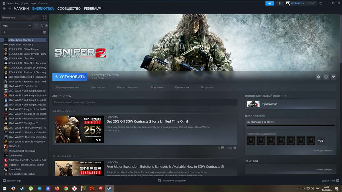Enter Big Picture mode icon
This screenshot has width=342, height=192.
321,3
